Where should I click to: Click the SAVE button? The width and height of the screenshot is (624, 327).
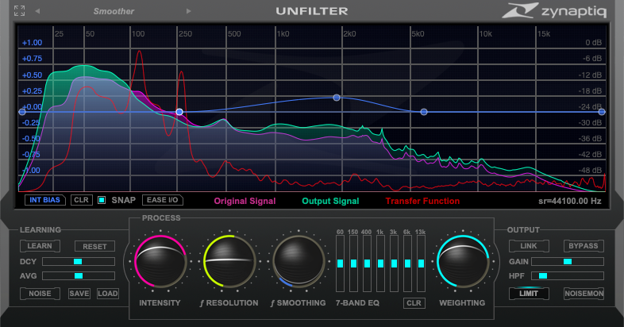(x=79, y=294)
